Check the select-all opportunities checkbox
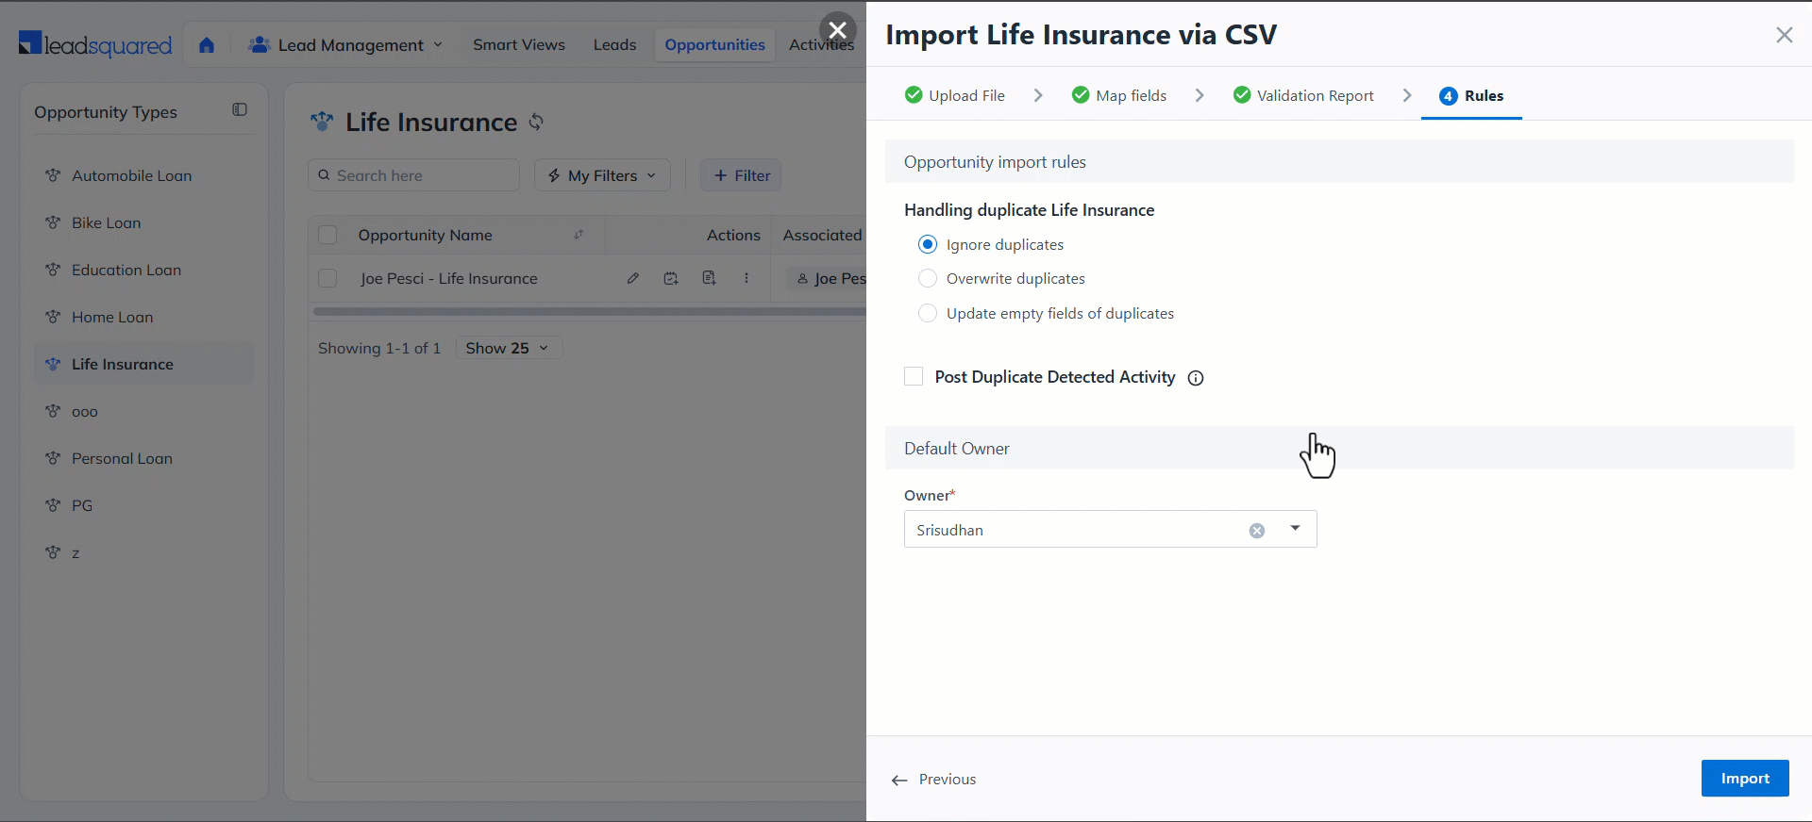This screenshot has height=822, width=1812. coord(327,235)
